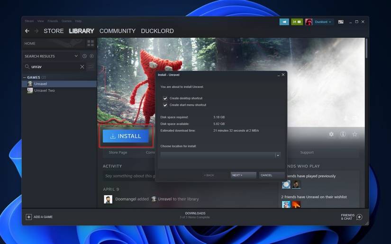The width and height of the screenshot is (391, 244).
Task: Click first avatar under wishlist friends
Action: click(286, 205)
